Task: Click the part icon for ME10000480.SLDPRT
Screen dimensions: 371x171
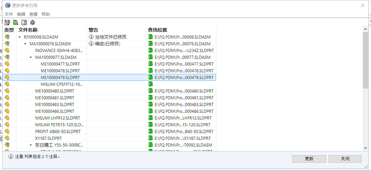Action: 7,91
